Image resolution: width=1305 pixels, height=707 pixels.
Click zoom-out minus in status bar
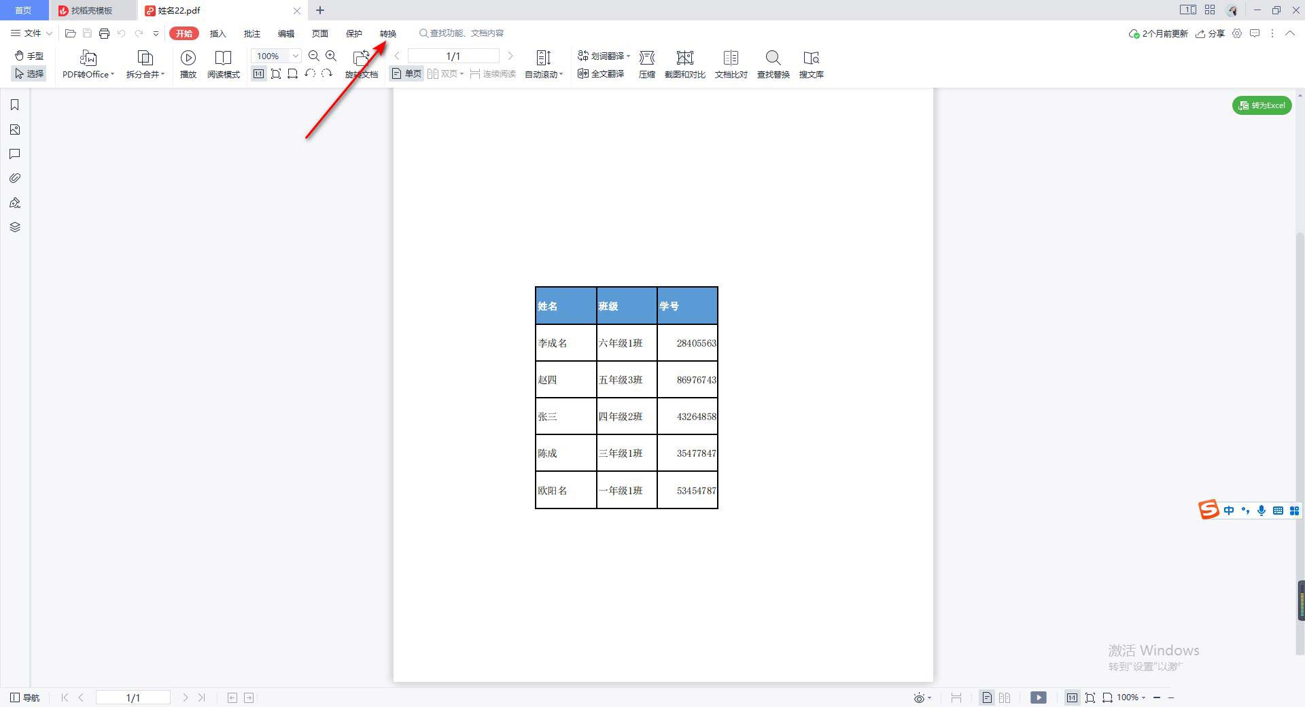point(1157,697)
